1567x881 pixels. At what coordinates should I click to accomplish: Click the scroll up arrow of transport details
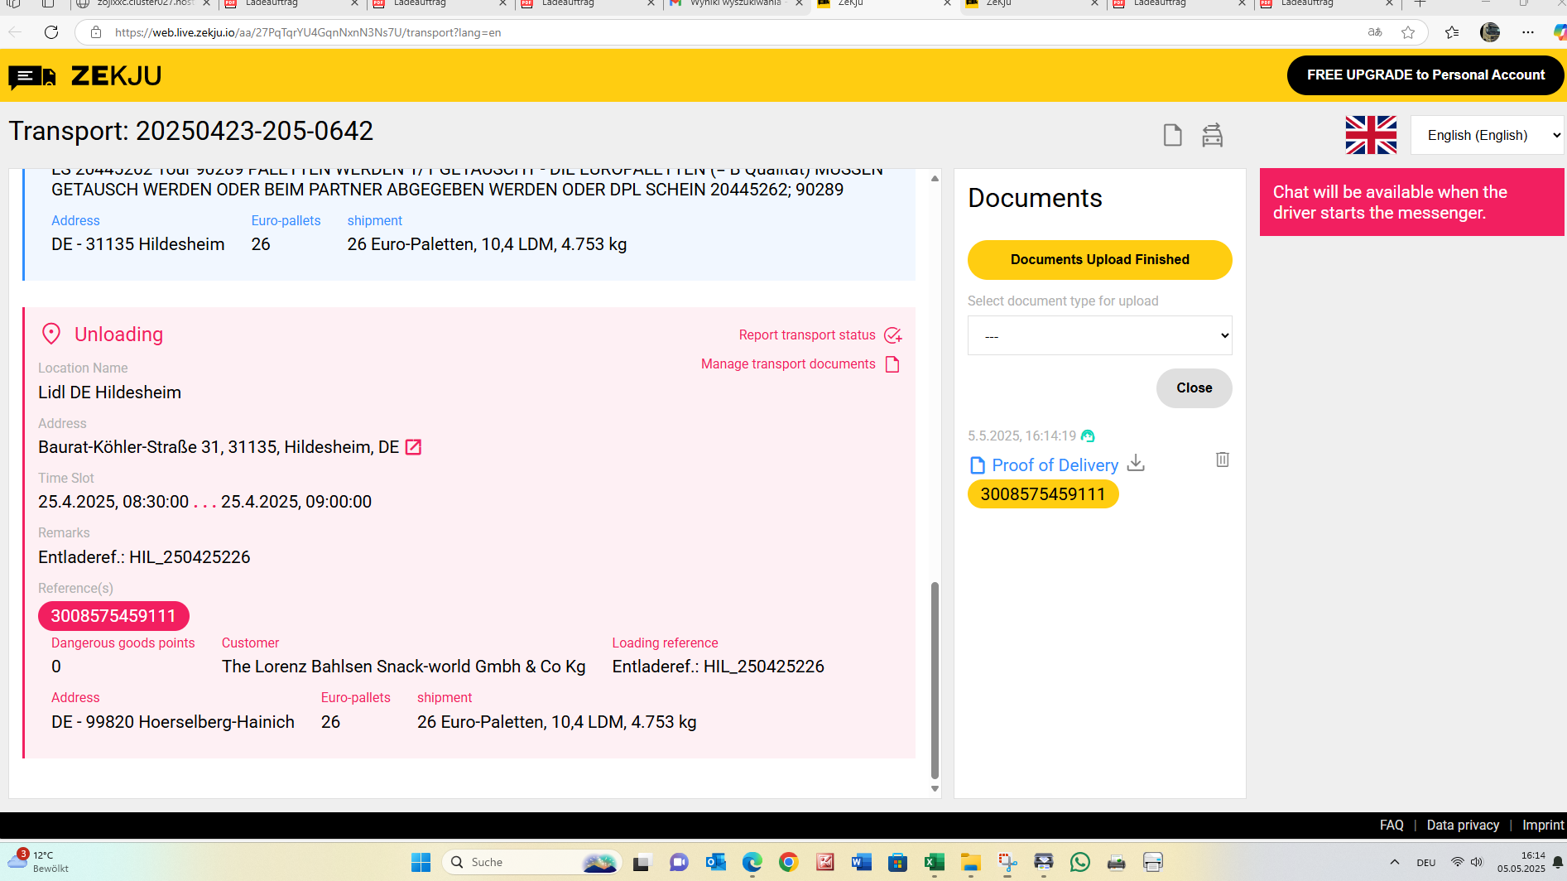tap(935, 178)
